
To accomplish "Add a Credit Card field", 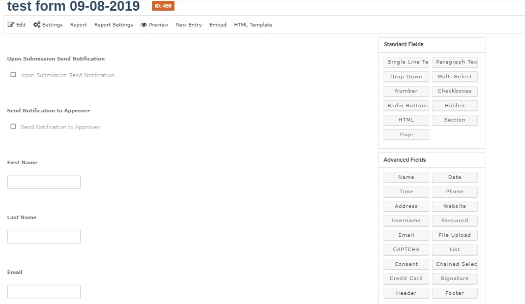I will pos(406,279).
